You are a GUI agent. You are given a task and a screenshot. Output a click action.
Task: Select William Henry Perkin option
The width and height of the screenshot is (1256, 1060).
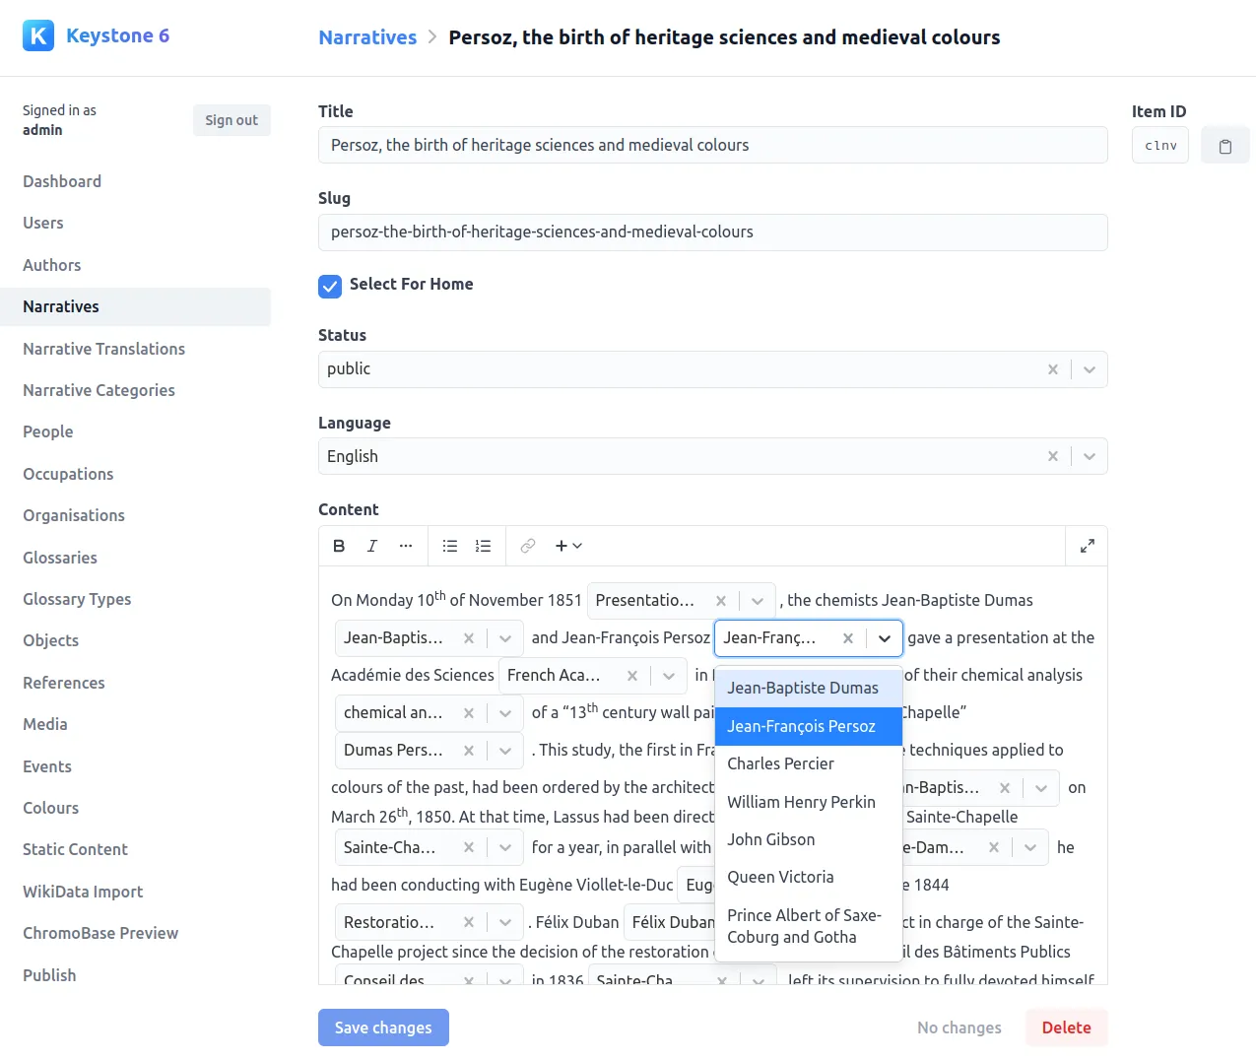click(801, 802)
